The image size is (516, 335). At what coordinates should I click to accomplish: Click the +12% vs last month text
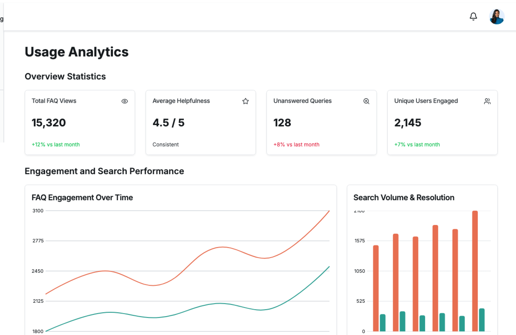tap(56, 144)
